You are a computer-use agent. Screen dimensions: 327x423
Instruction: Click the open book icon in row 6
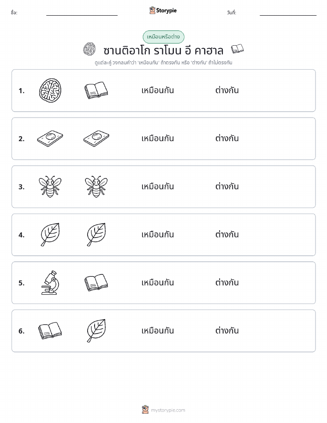[x=50, y=330]
